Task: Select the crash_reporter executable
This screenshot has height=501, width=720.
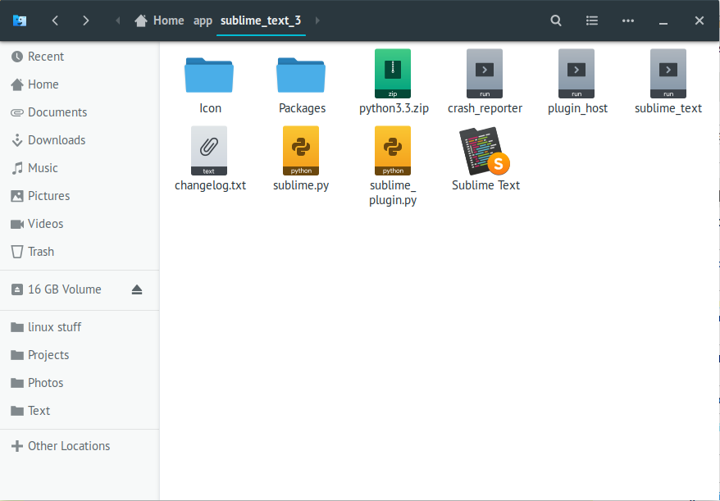Action: pos(484,73)
